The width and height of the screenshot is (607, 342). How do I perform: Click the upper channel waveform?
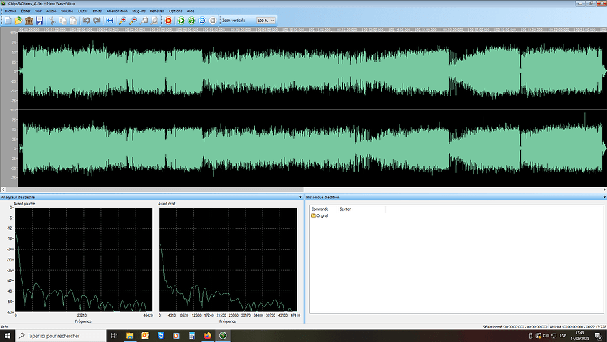[x=312, y=71]
